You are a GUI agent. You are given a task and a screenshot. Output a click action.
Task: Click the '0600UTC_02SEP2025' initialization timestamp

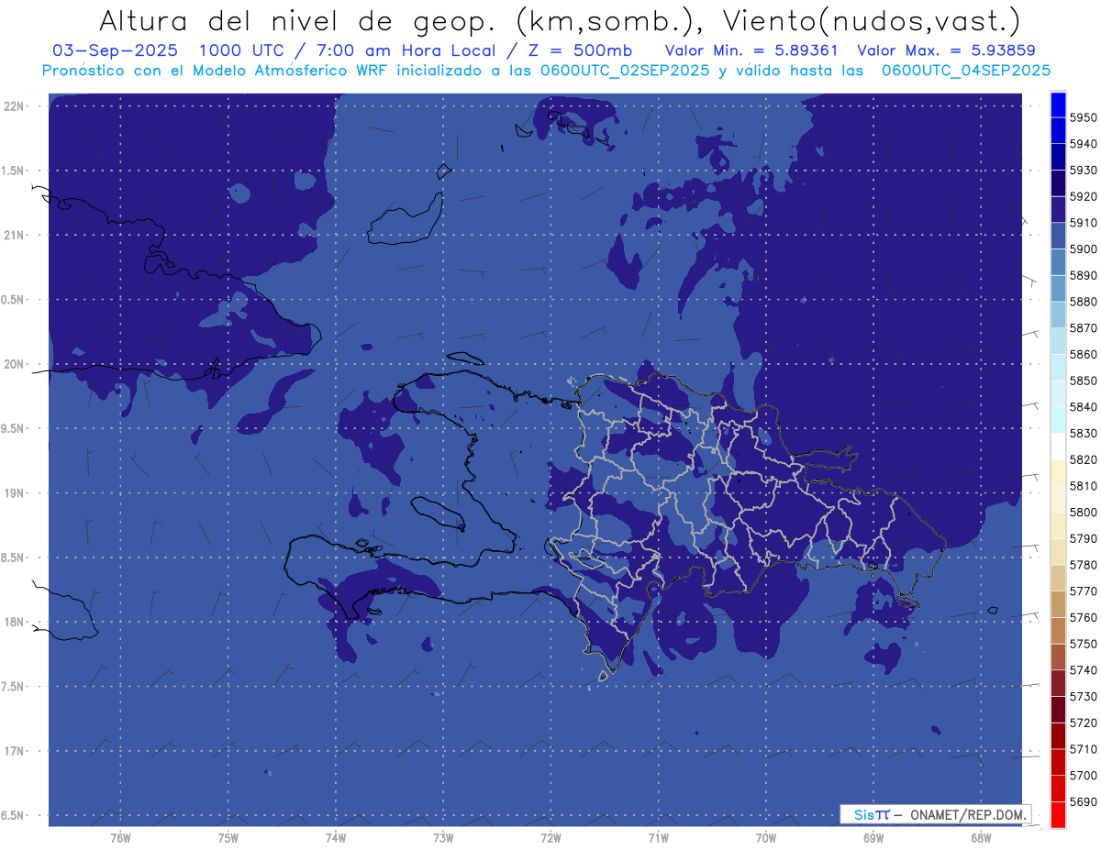(x=623, y=70)
